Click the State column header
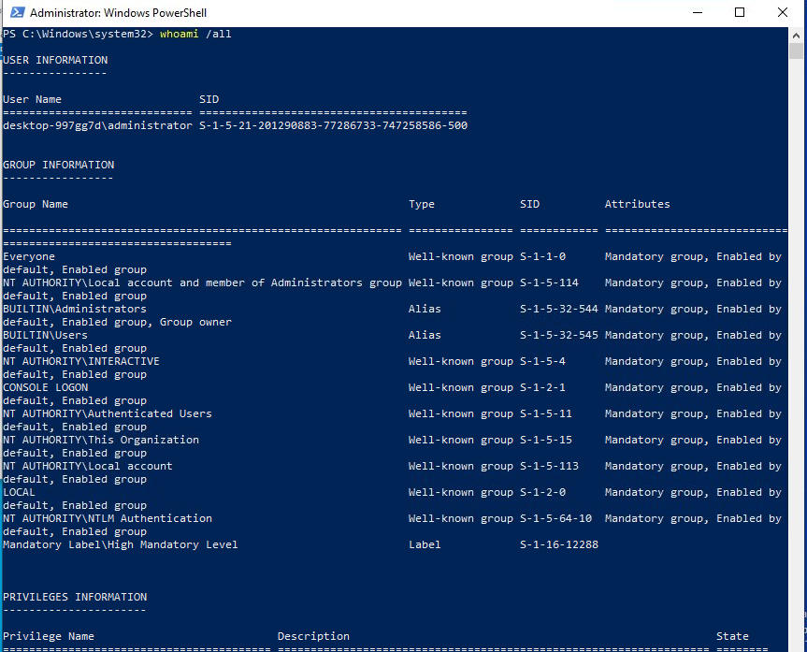807x652 pixels. [x=732, y=636]
